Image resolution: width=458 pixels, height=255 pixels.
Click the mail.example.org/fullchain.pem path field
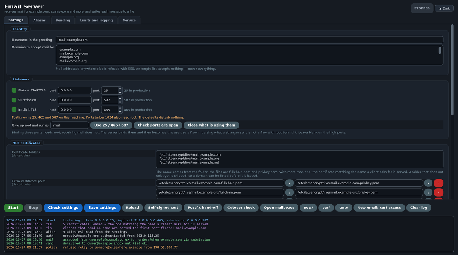click(220, 192)
